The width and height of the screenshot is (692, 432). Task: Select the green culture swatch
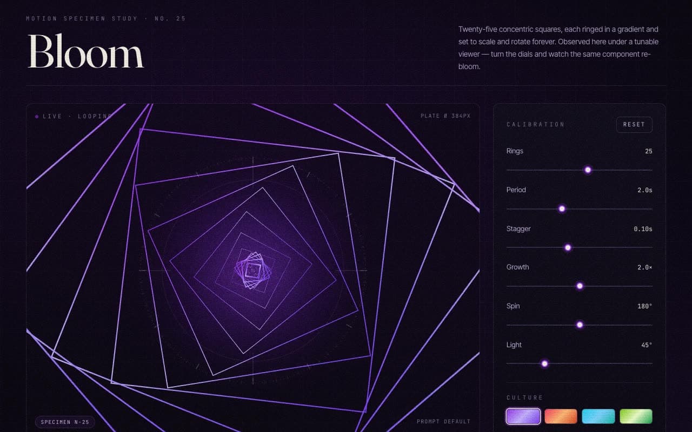[636, 416]
